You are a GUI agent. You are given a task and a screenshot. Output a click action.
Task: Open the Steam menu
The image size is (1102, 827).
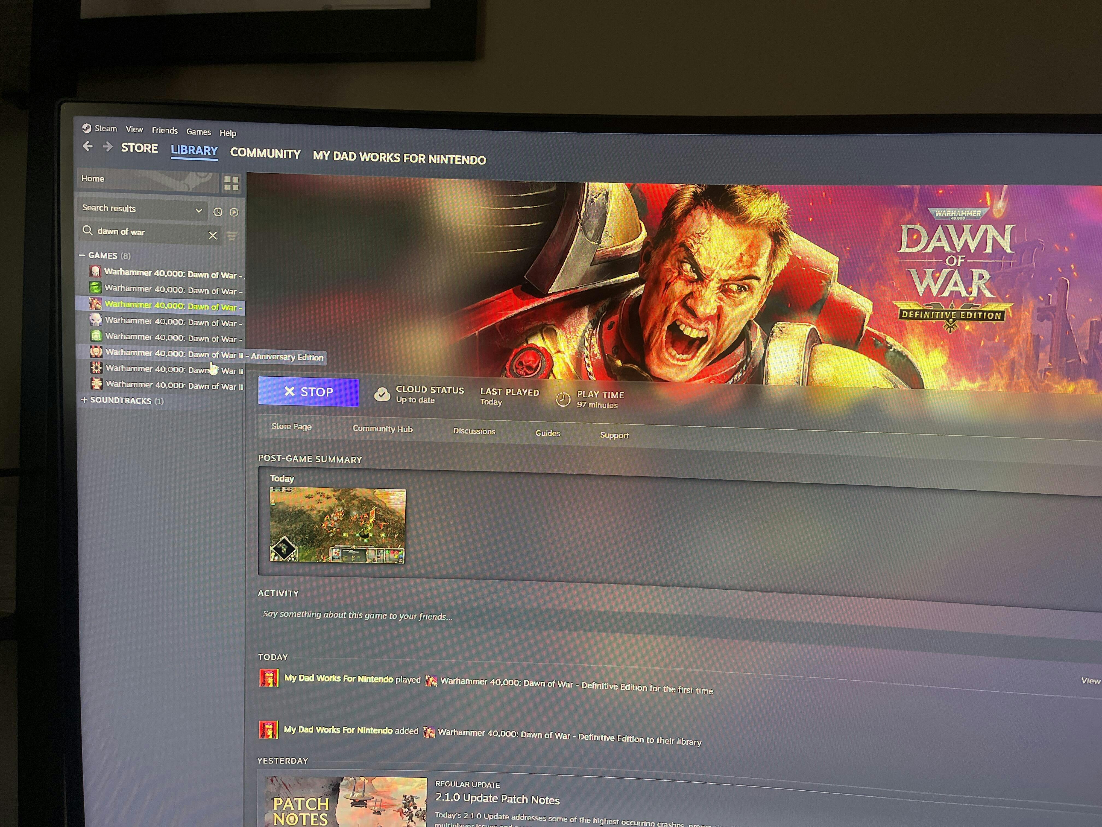[x=105, y=128]
